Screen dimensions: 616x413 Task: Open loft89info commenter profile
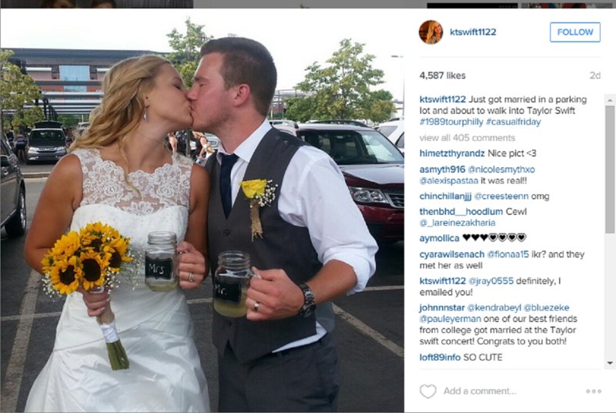click(x=440, y=358)
